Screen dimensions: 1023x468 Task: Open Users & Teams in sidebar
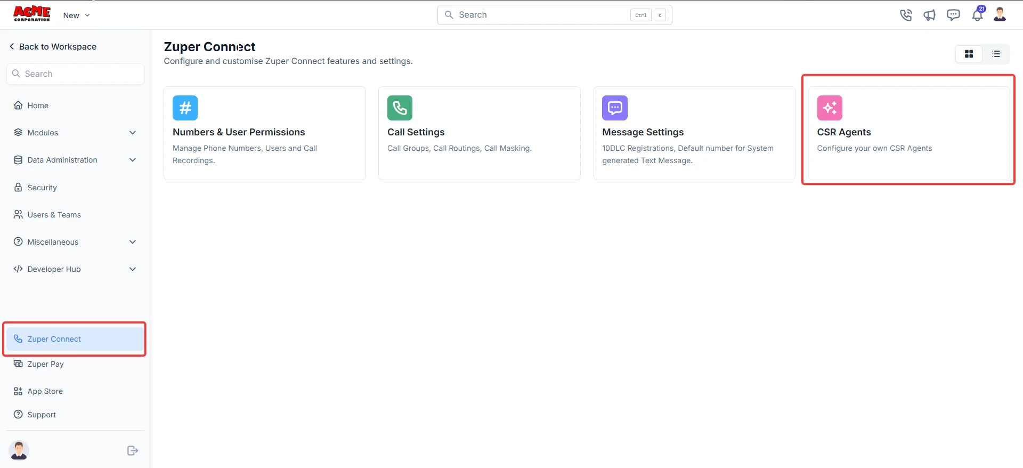[x=75, y=215]
